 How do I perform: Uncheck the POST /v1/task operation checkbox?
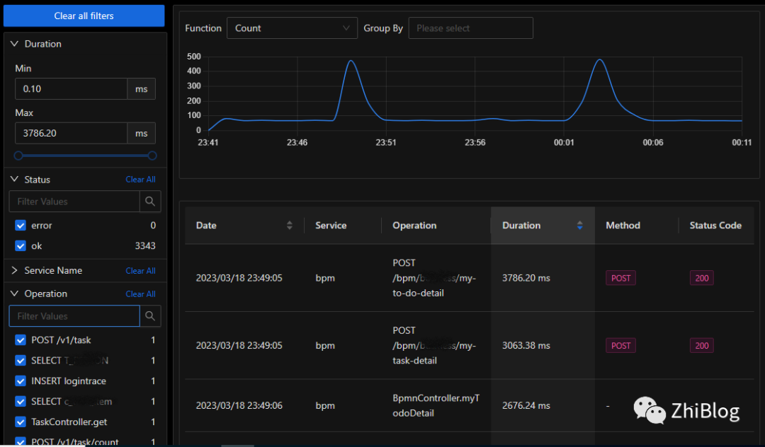21,340
